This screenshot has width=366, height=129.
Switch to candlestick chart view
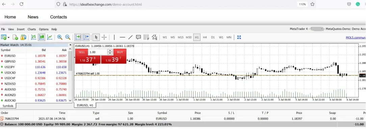[x=42, y=37]
